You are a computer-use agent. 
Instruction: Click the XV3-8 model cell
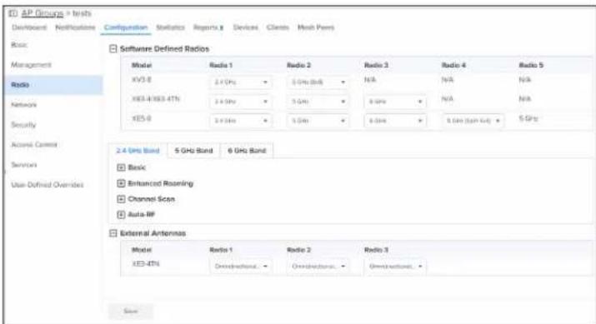(142, 79)
